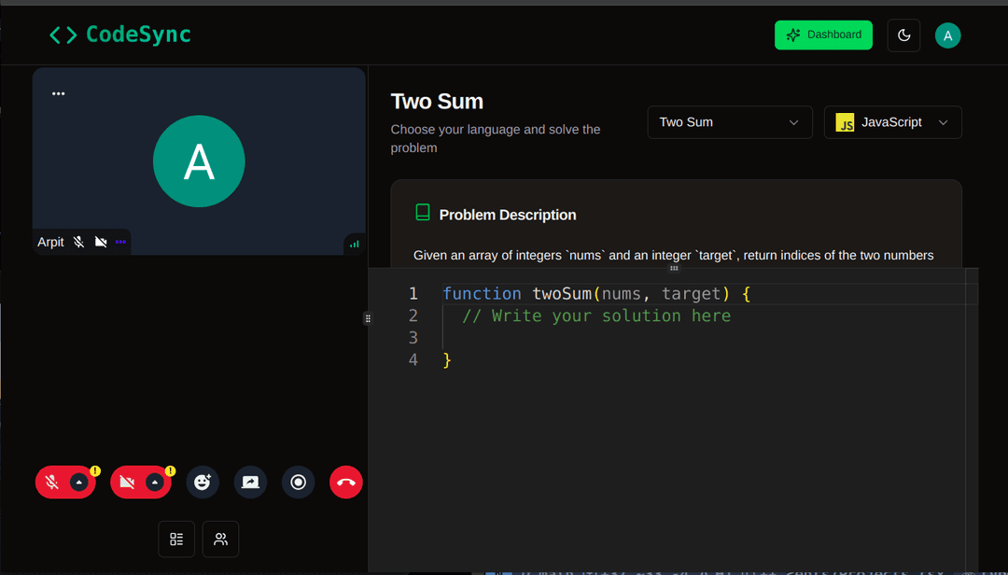Click the Problem Description heading
Viewport: 1008px width, 575px height.
click(x=507, y=215)
